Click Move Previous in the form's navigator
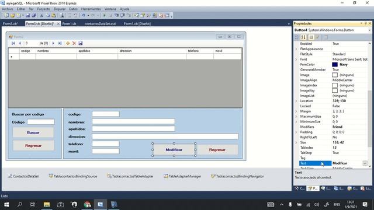 (20, 43)
